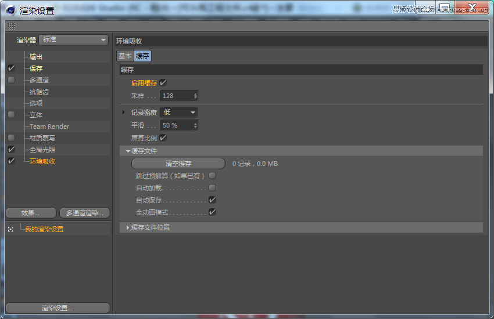Select 选项 in the settings list
This screenshot has width=494, height=319.
coord(36,103)
